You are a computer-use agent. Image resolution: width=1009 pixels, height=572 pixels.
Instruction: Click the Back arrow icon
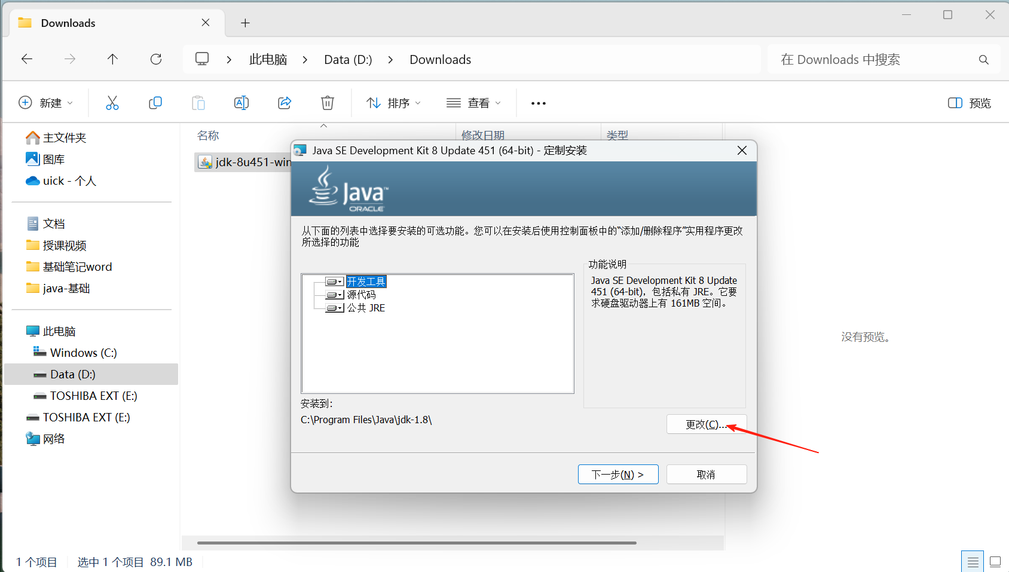[x=26, y=59]
